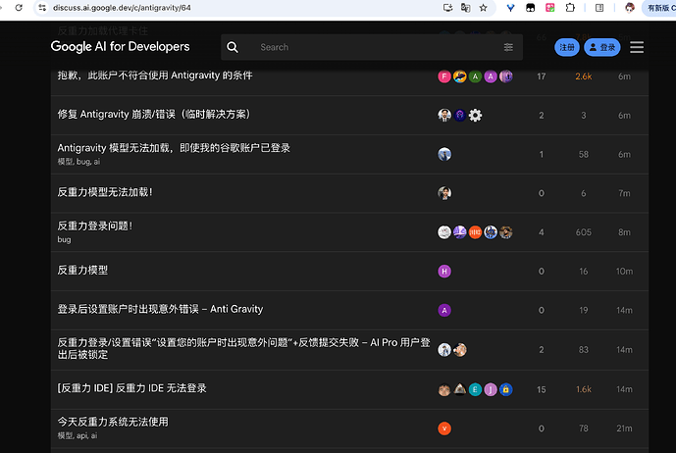This screenshot has height=453, width=676.
Task: Bookmark this page with the star icon
Action: click(484, 8)
